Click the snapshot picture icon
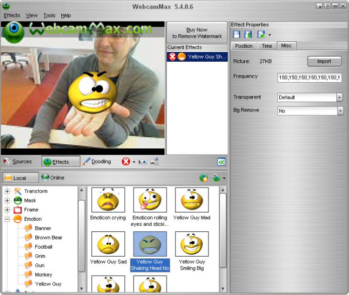This screenshot has height=295, width=349. tap(154, 162)
